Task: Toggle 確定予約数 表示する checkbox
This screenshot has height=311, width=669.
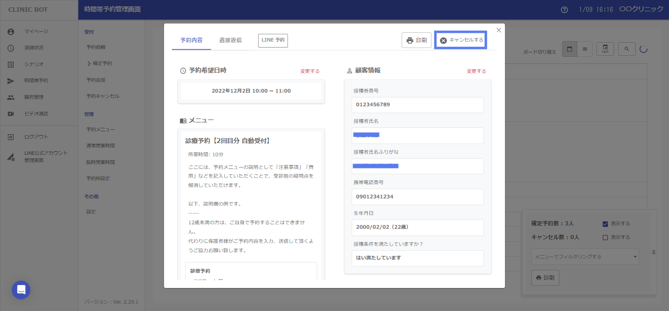Action: click(605, 224)
